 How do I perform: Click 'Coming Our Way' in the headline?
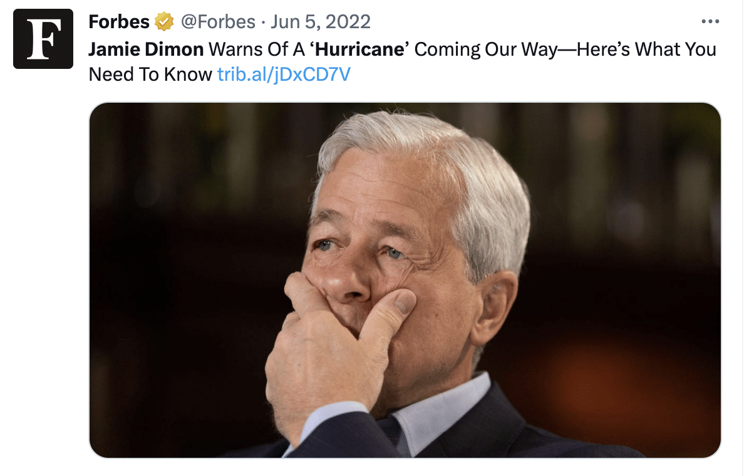pos(485,49)
